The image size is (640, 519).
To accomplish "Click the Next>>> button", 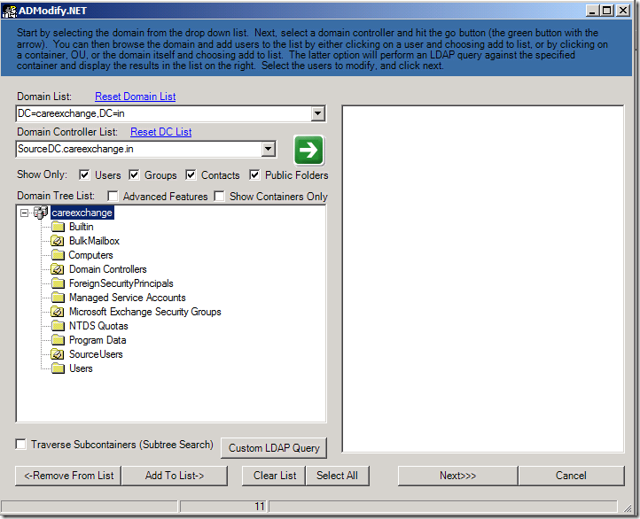I will pos(458,476).
